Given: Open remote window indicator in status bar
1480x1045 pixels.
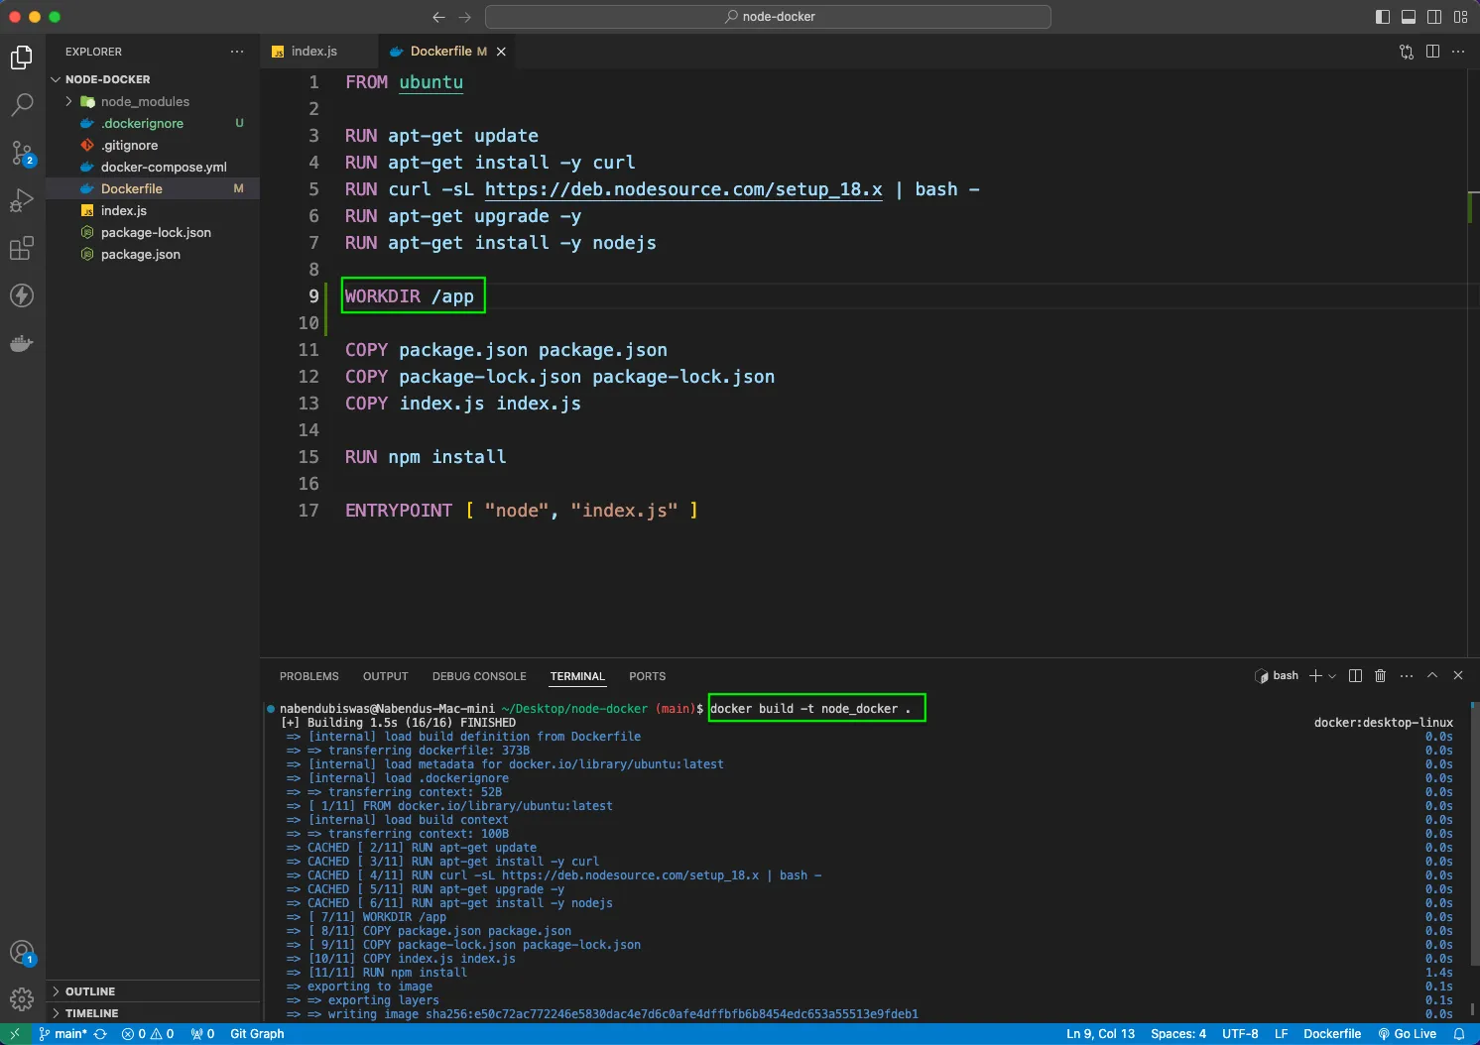Looking at the screenshot, I should [x=15, y=1034].
